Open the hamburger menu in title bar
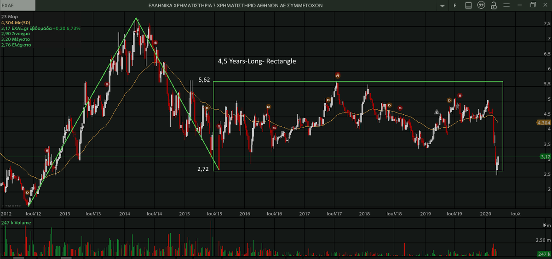552x259 pixels. click(x=506, y=6)
